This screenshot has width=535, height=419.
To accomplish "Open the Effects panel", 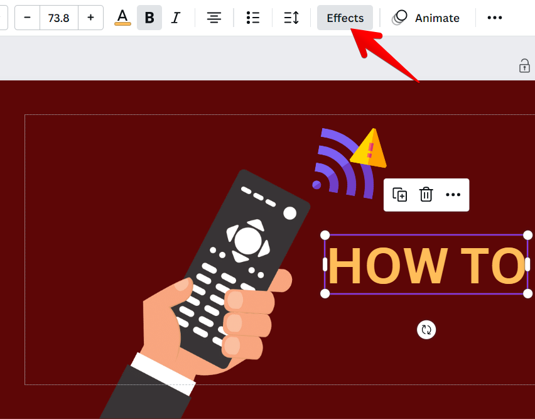I will click(345, 18).
